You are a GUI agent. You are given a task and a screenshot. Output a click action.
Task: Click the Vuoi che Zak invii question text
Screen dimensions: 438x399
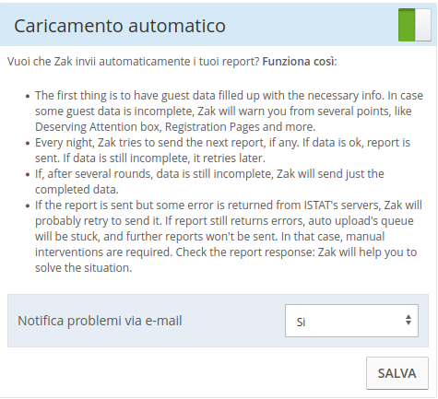(134, 62)
